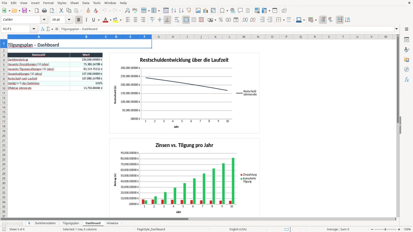Open Function Wizard fx icon in formula bar
This screenshot has width=413, height=232.
coord(43,29)
